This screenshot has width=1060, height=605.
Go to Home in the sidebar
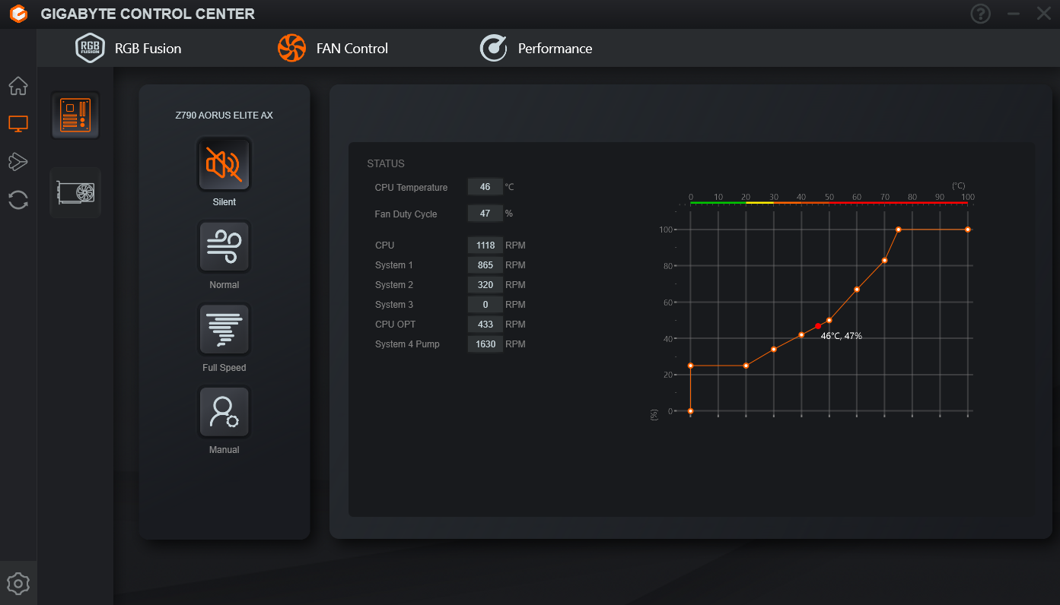[18, 86]
